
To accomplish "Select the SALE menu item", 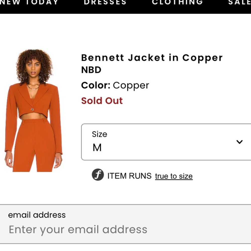I will [x=239, y=3].
